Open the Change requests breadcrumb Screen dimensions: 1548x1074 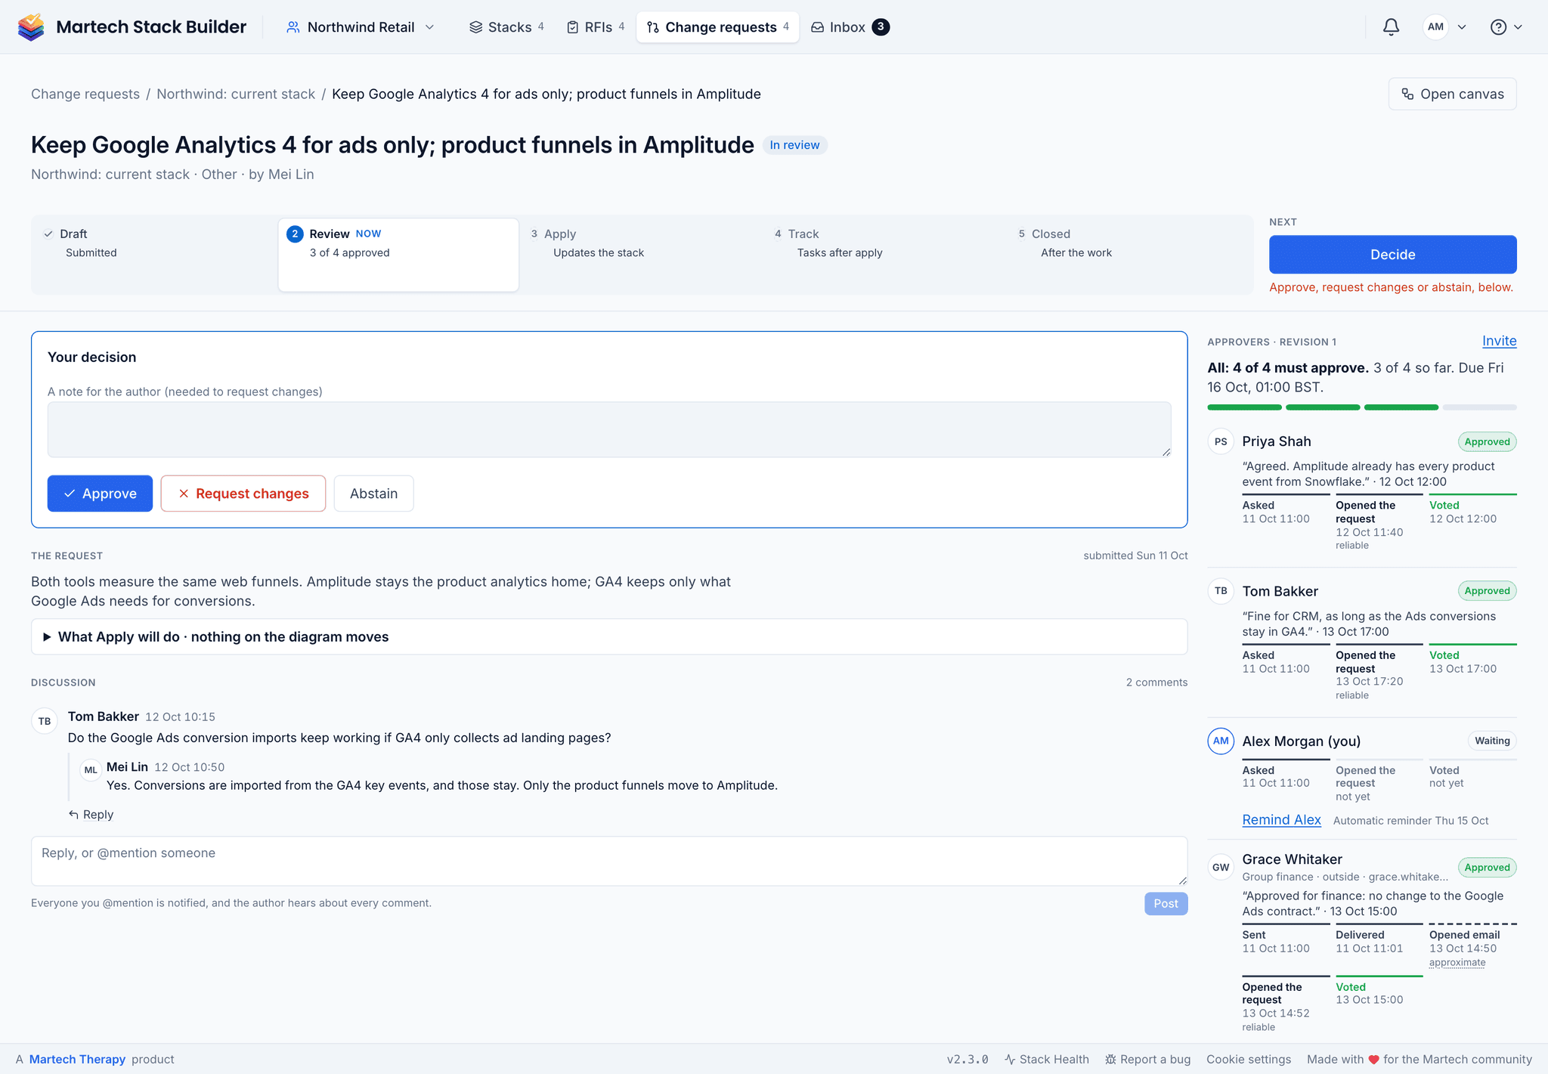coord(85,94)
